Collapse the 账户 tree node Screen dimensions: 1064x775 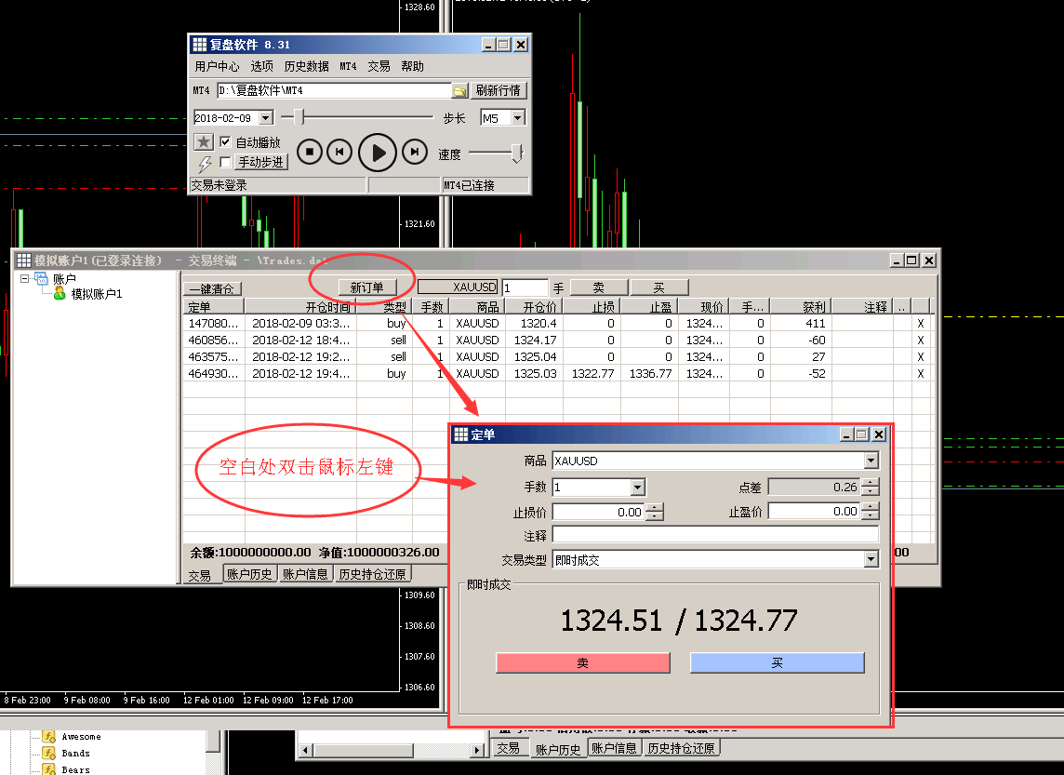pos(25,278)
